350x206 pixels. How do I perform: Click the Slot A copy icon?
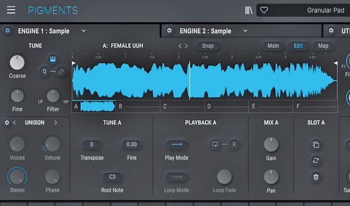pyautogui.click(x=316, y=145)
